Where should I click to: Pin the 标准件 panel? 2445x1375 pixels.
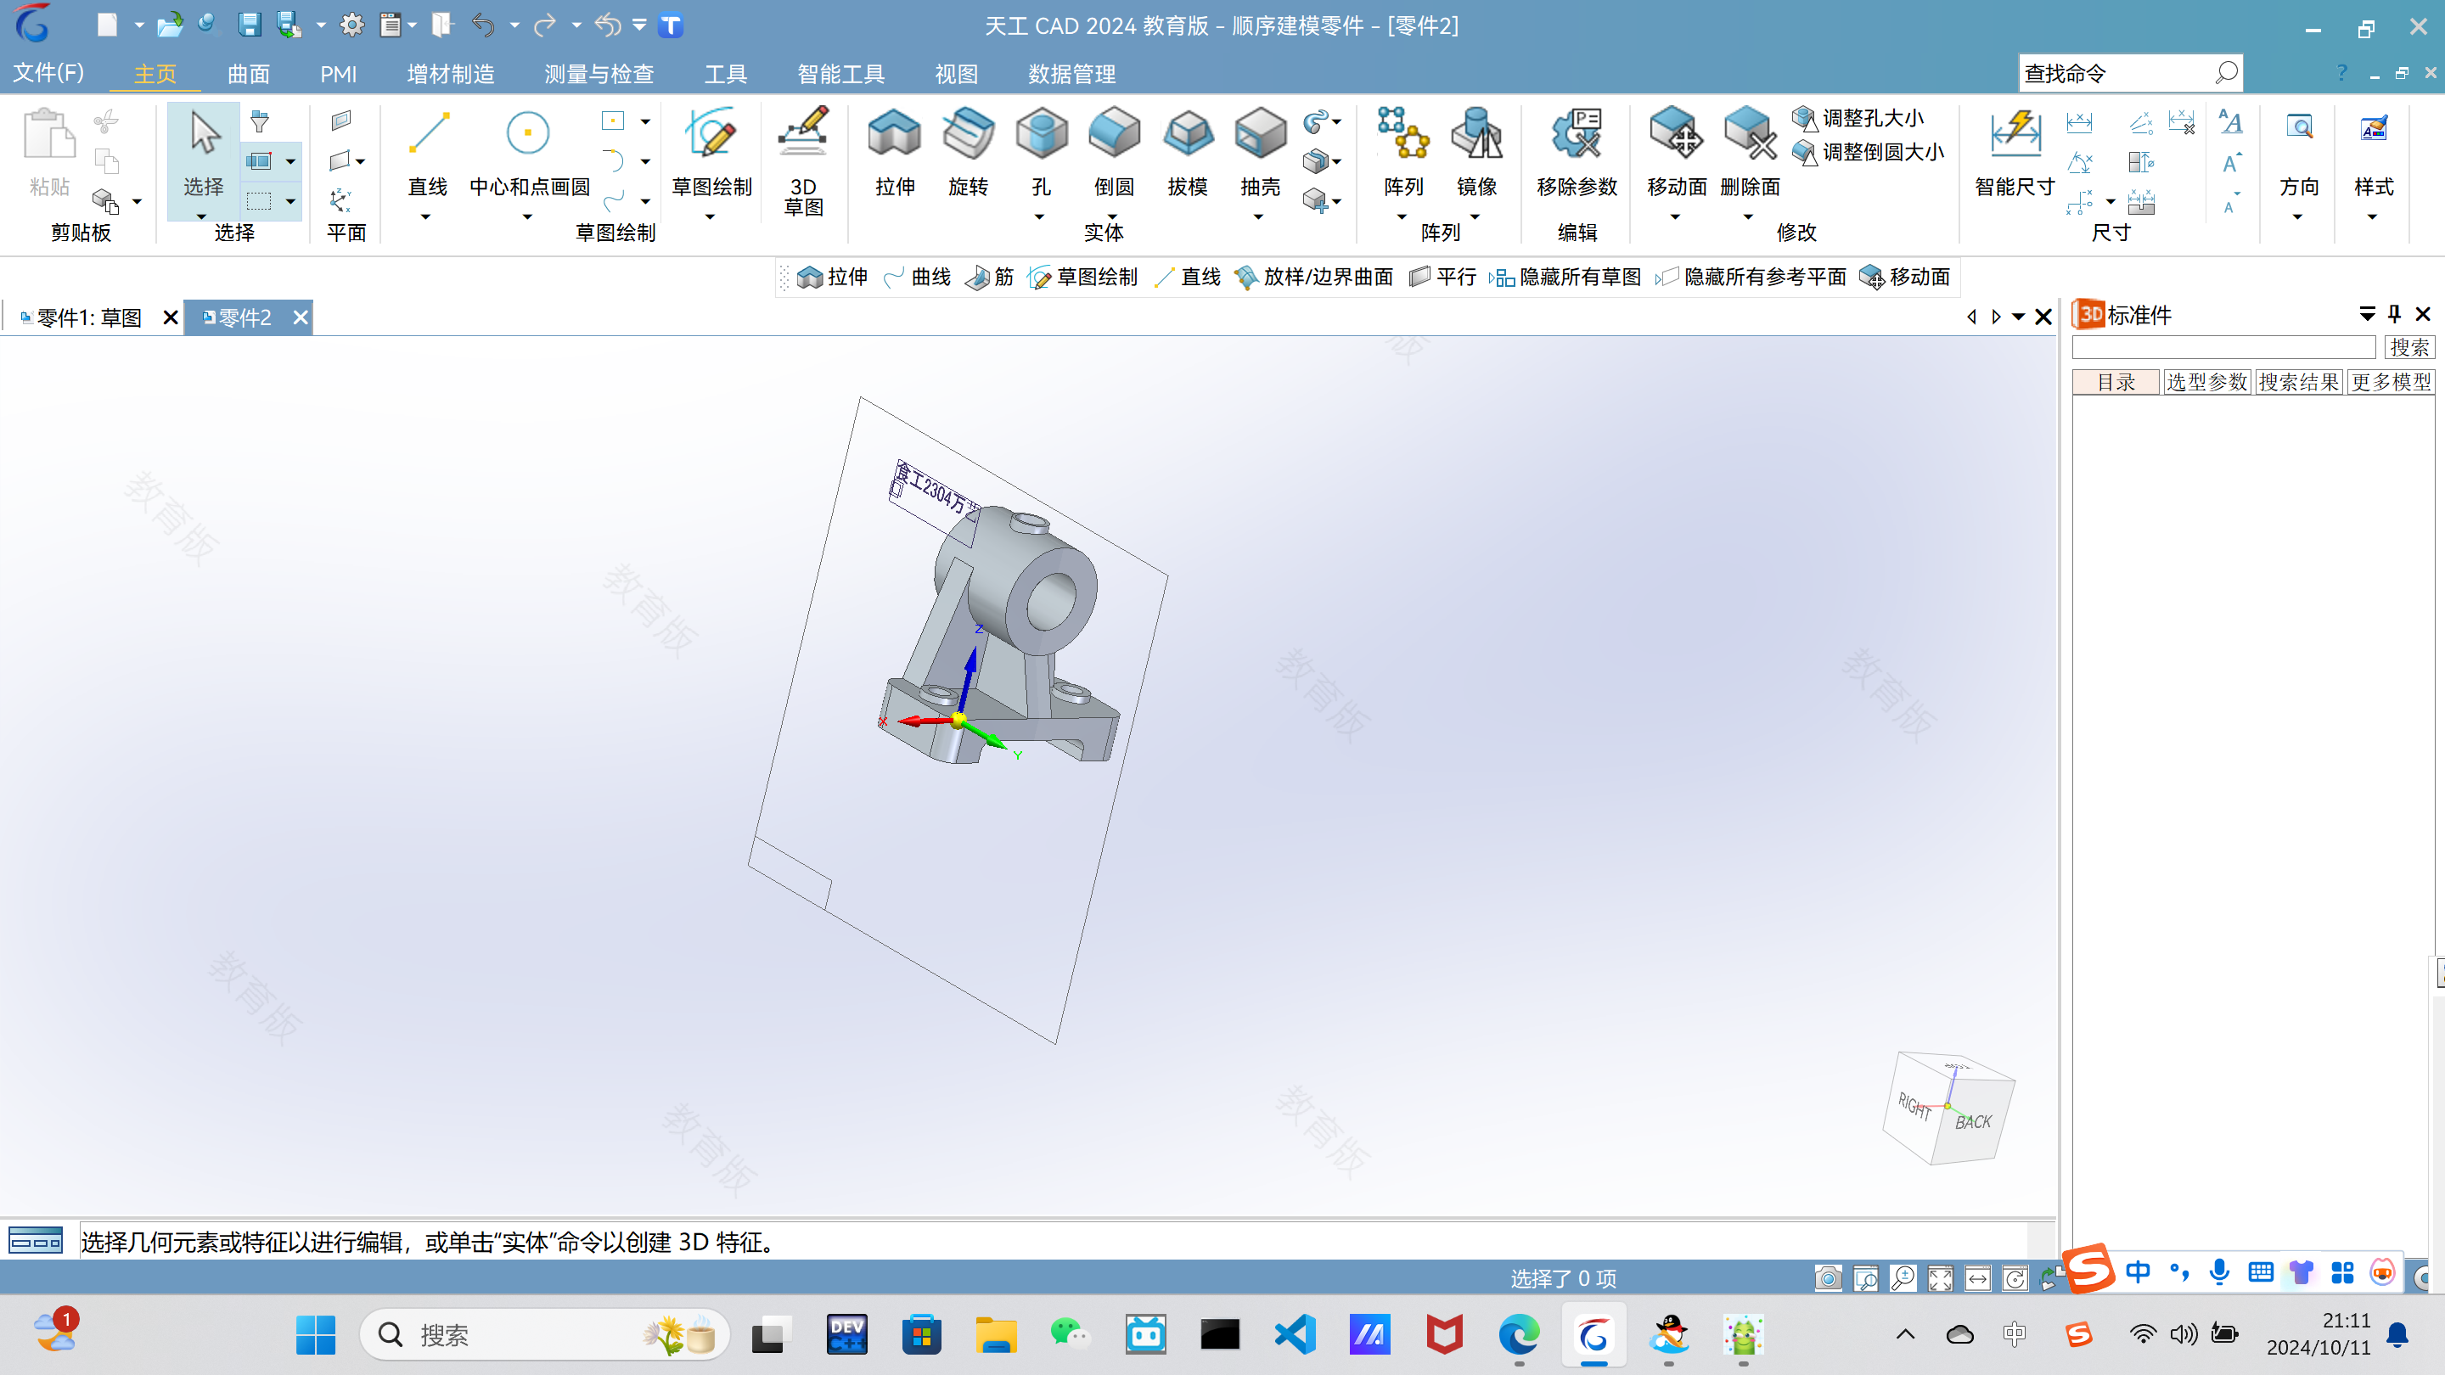[2395, 314]
